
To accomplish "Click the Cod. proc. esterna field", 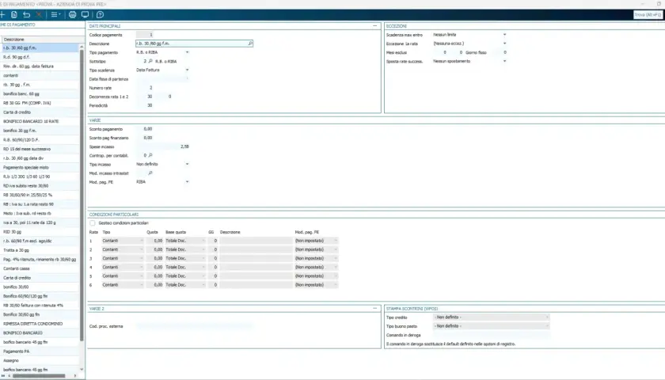I will 195,326.
